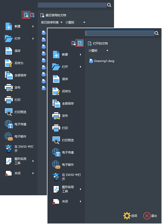Toggle highlighted open documents view in front menu

point(80,43)
